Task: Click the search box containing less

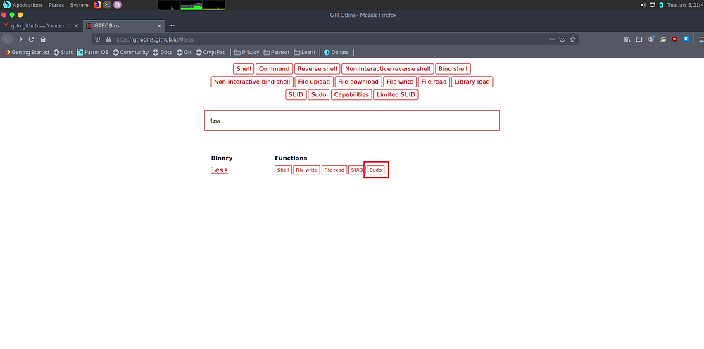Action: point(351,120)
